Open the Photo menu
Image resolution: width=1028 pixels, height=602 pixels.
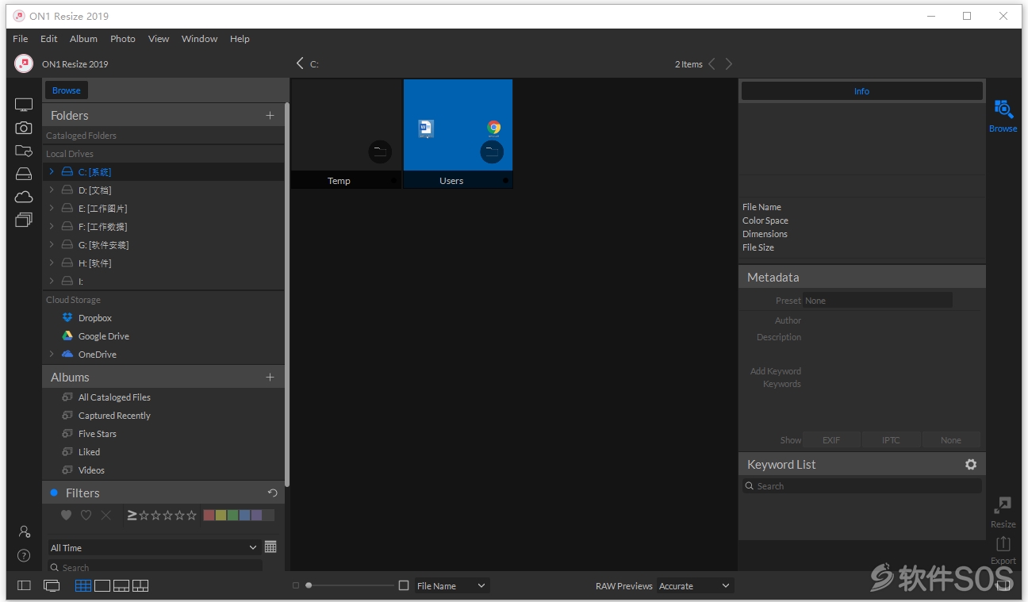point(123,39)
